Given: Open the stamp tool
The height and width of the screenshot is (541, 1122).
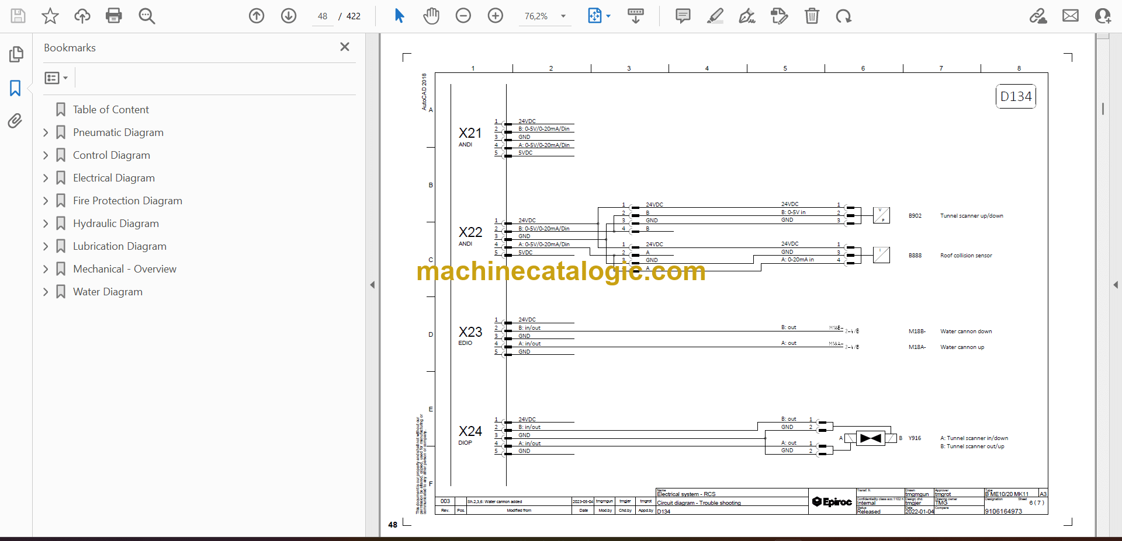Looking at the screenshot, I should [779, 16].
